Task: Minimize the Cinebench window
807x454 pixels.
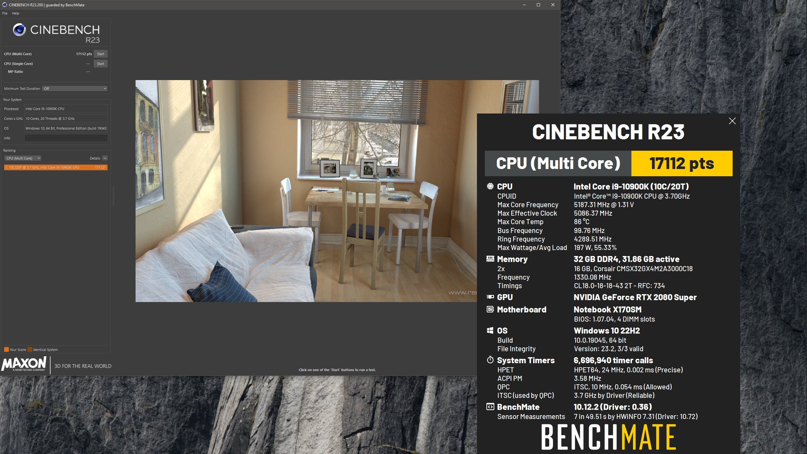Action: coord(524,5)
